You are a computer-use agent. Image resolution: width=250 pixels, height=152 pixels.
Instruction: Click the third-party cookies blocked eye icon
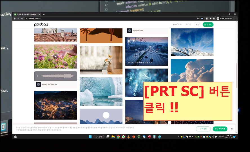(198, 19)
